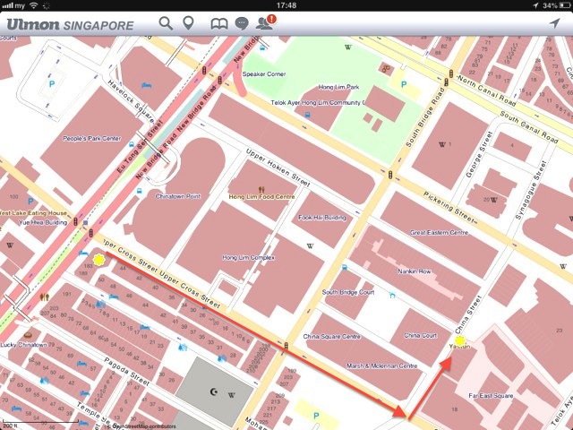Screen dimensions: 573x430
Task: Tap the restaurant icon near Lucky Chinatown
Action: pos(44,297)
